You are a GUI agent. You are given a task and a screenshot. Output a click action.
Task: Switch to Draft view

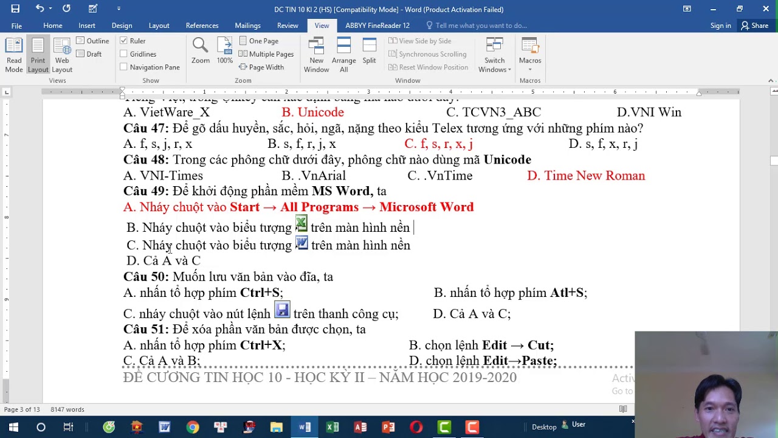click(89, 54)
